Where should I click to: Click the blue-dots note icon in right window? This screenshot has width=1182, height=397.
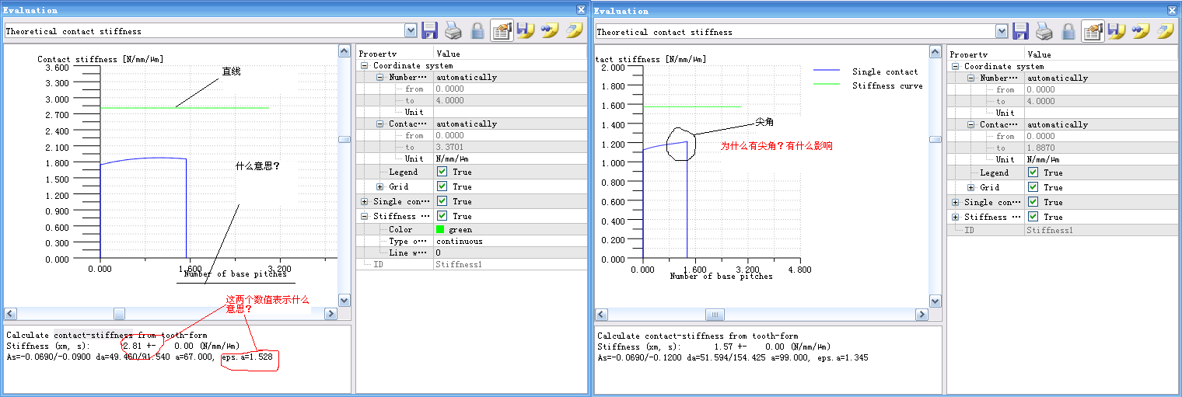click(x=1141, y=31)
